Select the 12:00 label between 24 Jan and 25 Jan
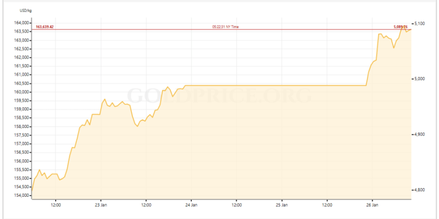 pos(236,205)
